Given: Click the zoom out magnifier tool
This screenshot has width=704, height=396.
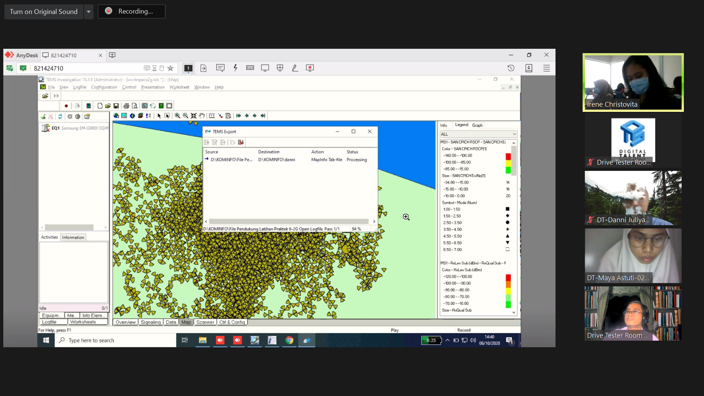Looking at the screenshot, I should (186, 116).
